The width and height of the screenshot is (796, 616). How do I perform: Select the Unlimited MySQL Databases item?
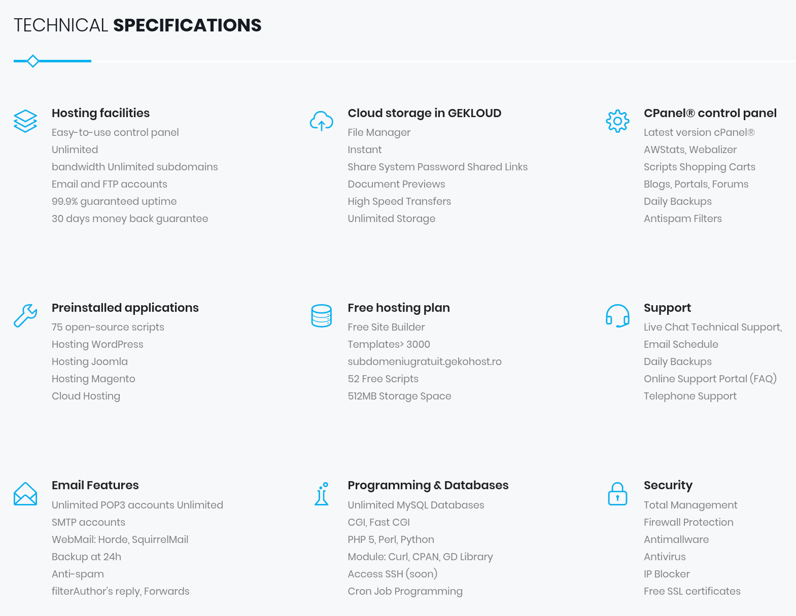coord(416,505)
